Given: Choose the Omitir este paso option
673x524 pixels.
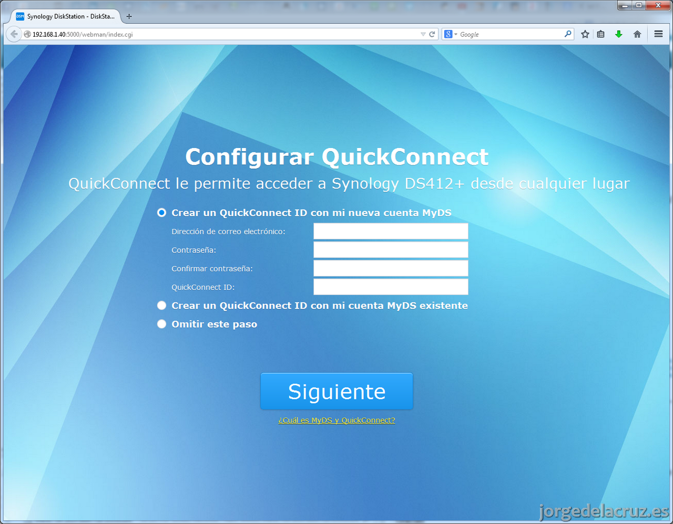Looking at the screenshot, I should (161, 324).
